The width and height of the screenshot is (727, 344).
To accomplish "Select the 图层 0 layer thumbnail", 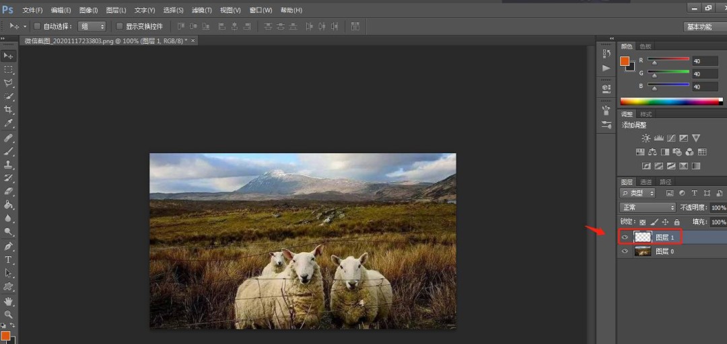I will pos(643,251).
